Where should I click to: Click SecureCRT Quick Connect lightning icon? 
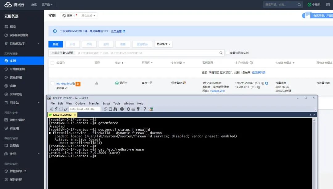point(56,109)
